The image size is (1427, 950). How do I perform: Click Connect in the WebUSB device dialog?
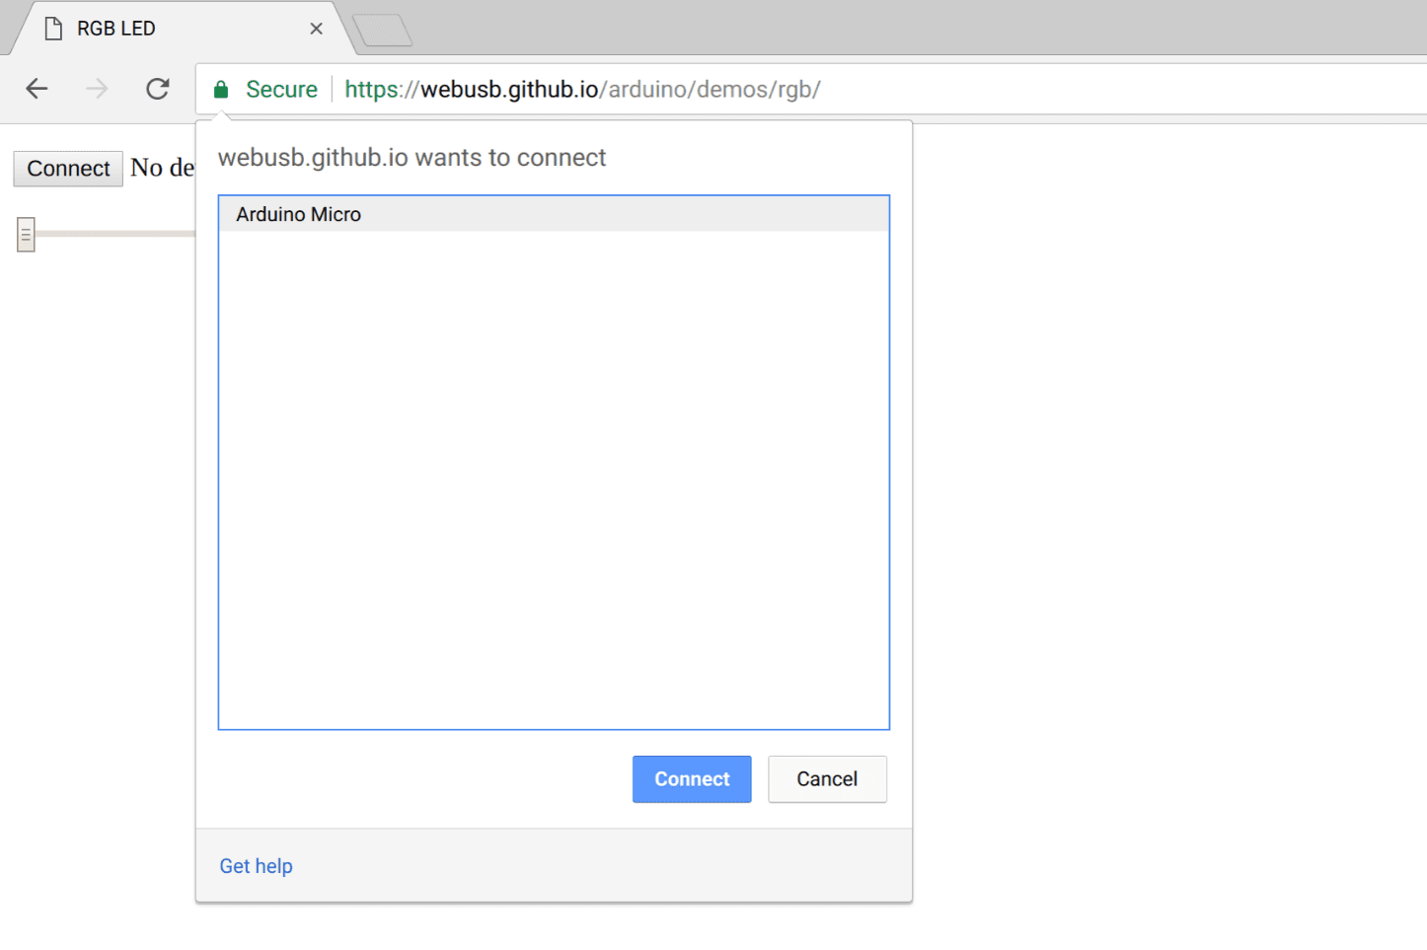point(691,778)
